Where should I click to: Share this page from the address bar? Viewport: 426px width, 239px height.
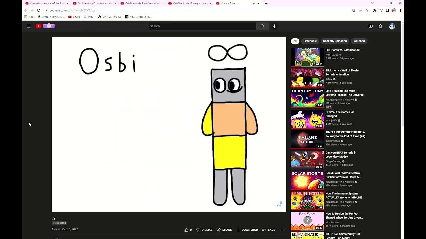click(x=360, y=10)
